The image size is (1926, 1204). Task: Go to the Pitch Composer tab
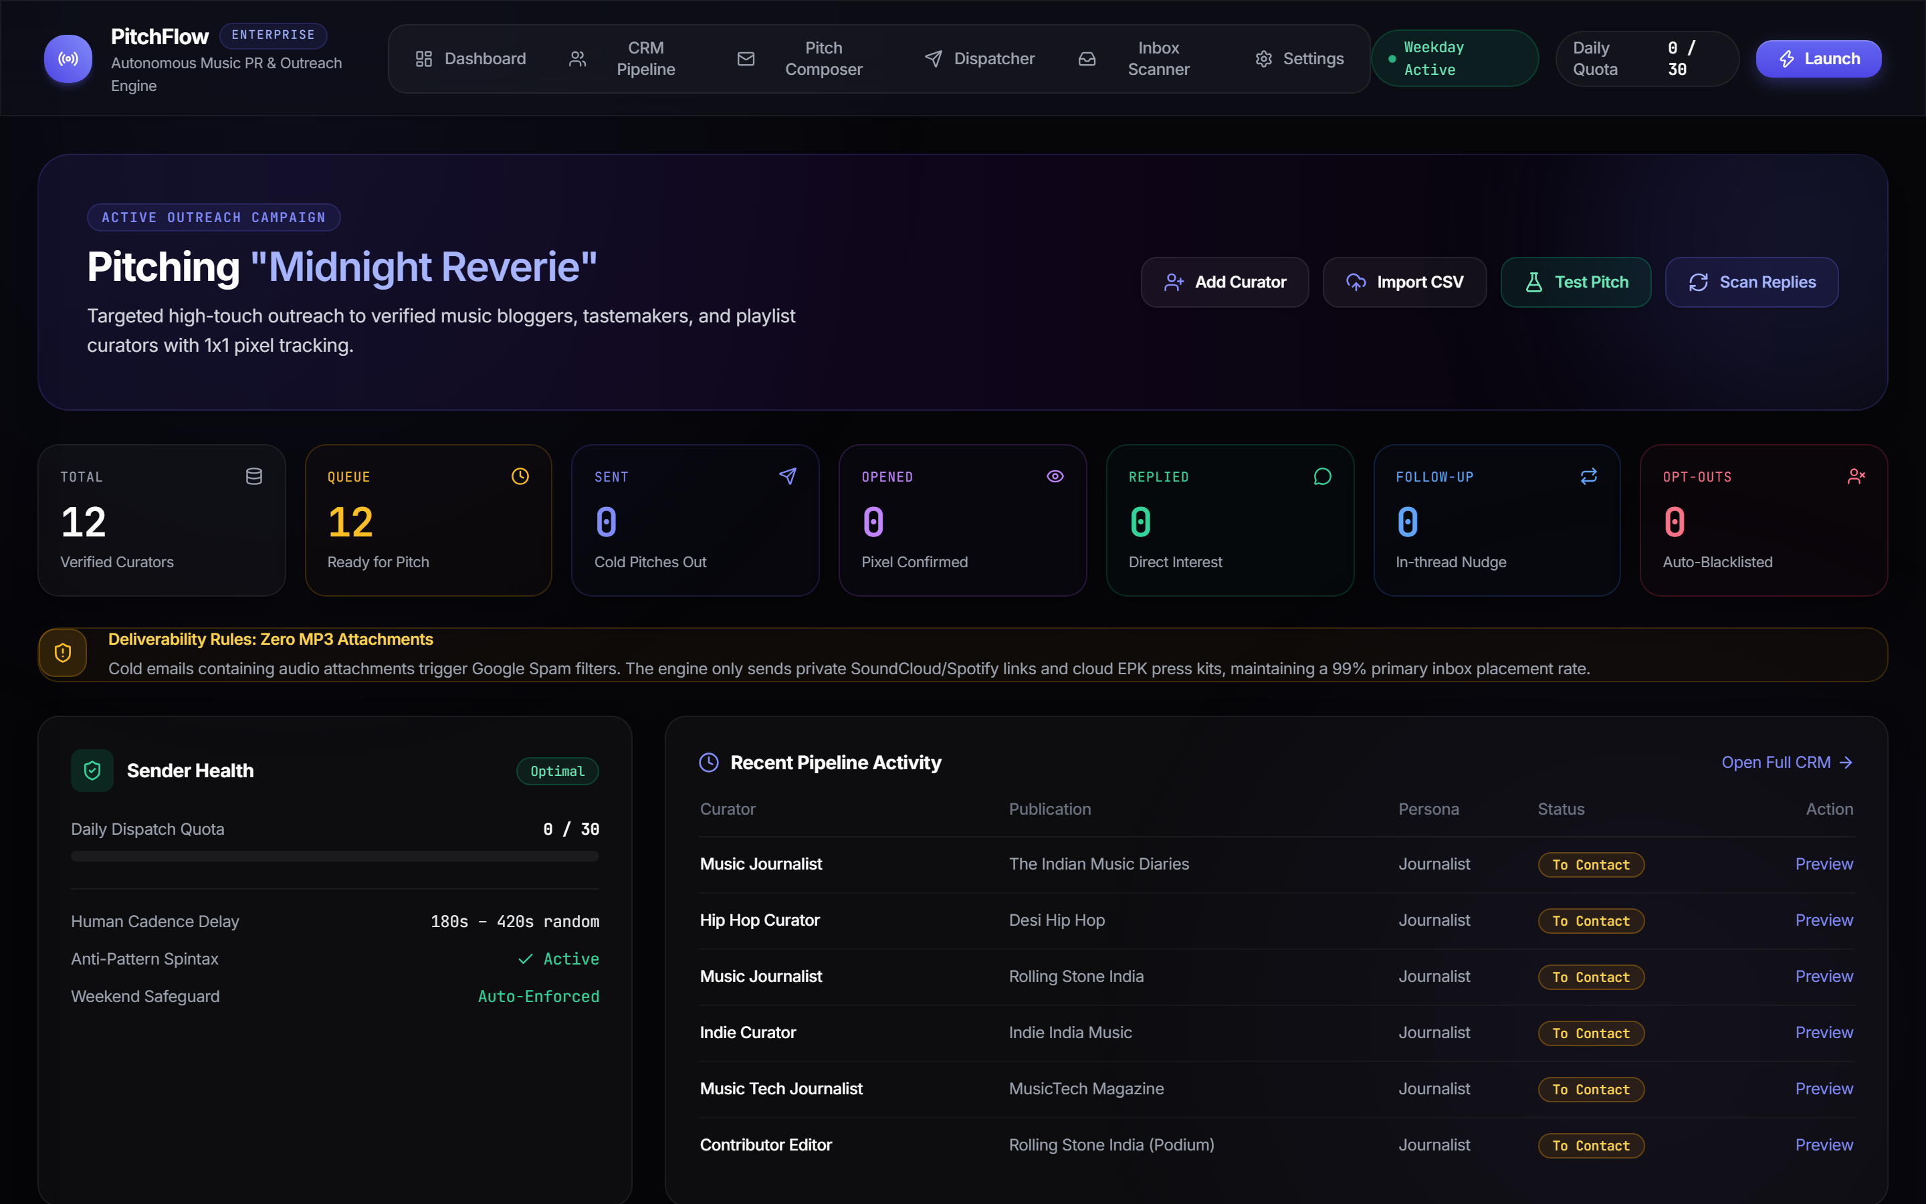click(802, 59)
